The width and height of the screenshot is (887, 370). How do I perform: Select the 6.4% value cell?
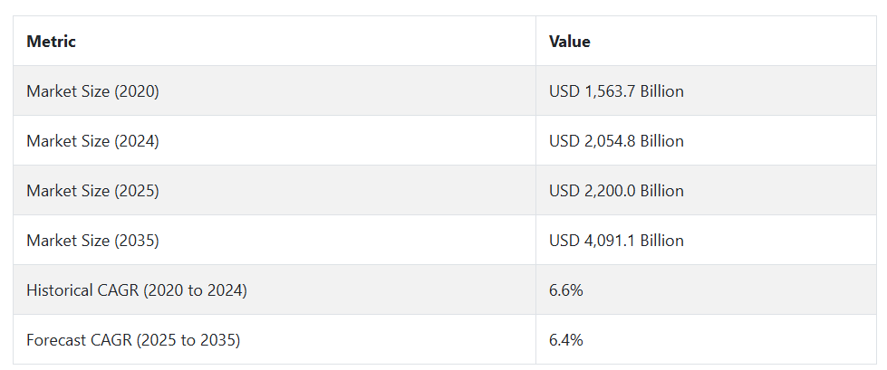coord(706,339)
